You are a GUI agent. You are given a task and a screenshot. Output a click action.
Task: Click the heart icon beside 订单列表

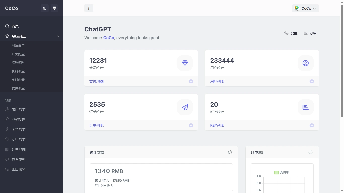[x=7, y=139]
